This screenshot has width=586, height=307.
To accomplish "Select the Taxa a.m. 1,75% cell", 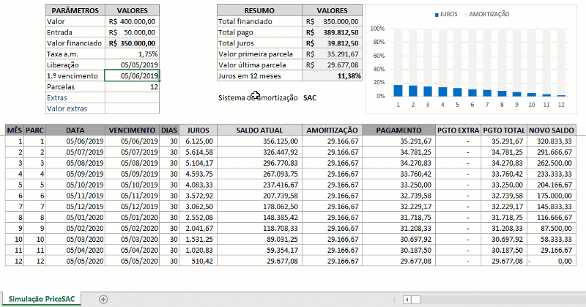I will [x=132, y=54].
